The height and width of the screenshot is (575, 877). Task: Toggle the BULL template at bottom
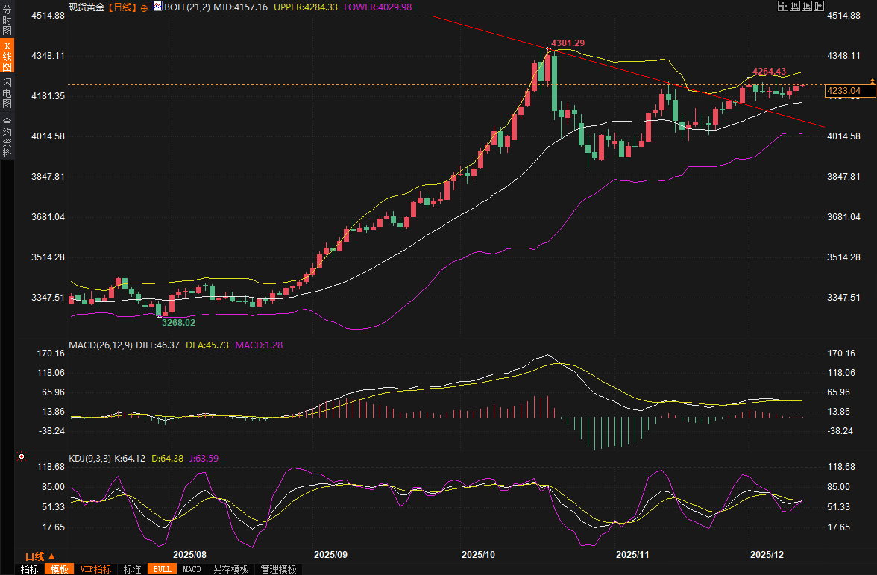click(x=162, y=569)
